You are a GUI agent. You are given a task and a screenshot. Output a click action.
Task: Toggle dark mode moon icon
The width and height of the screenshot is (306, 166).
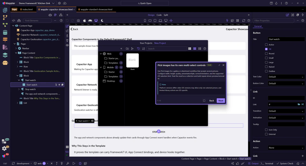[102, 20]
